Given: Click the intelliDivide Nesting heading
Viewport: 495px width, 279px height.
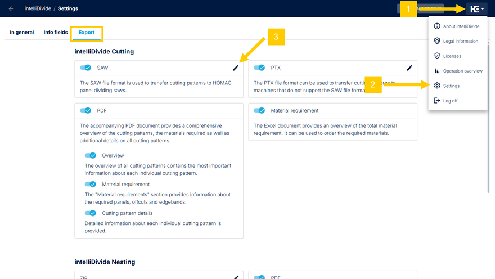Looking at the screenshot, I should [105, 262].
